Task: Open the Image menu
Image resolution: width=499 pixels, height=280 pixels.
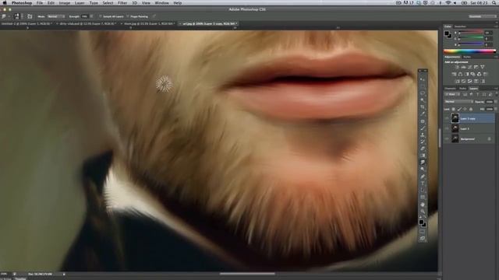Action: pyautogui.click(x=64, y=3)
